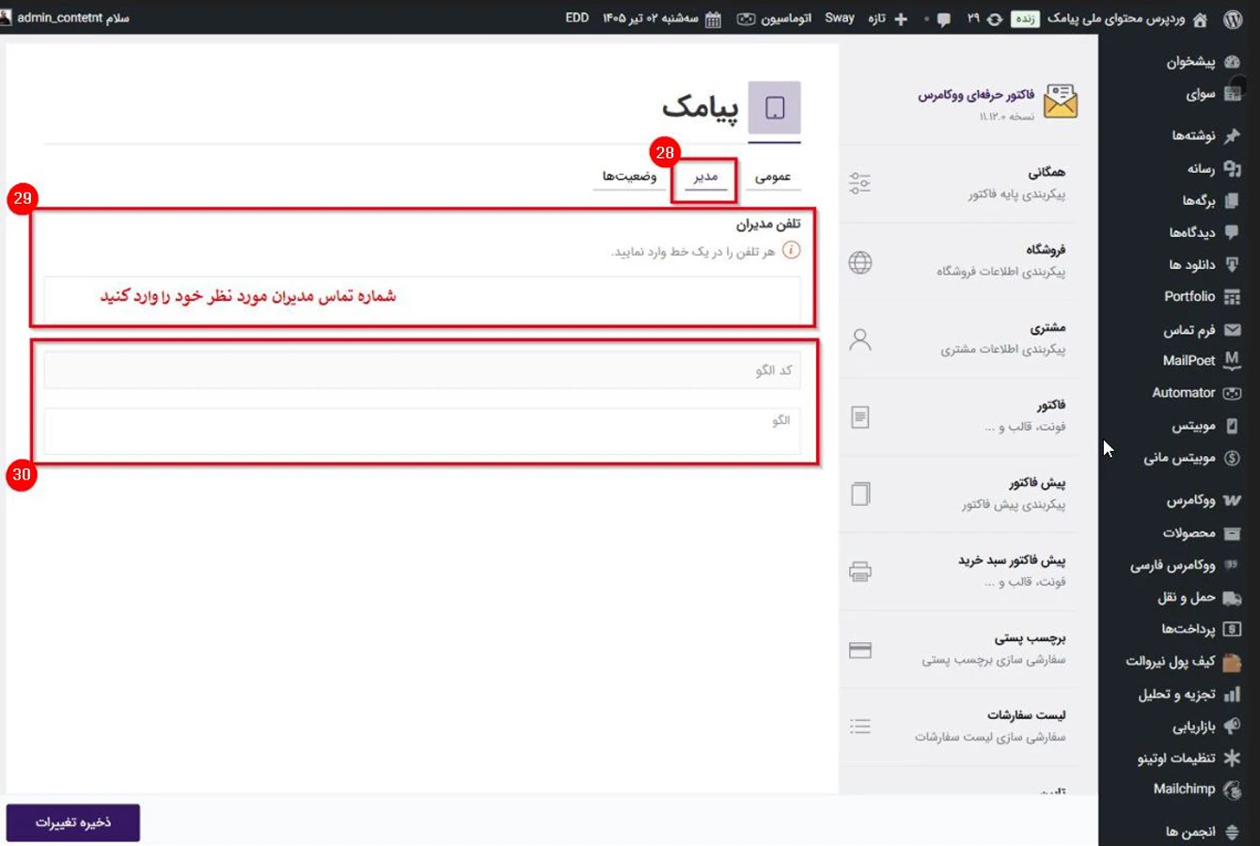Open the site home icon in admin bar
Viewport: 1260px width, 846px height.
1200,19
